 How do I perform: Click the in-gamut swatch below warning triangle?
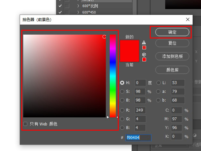point(144,48)
